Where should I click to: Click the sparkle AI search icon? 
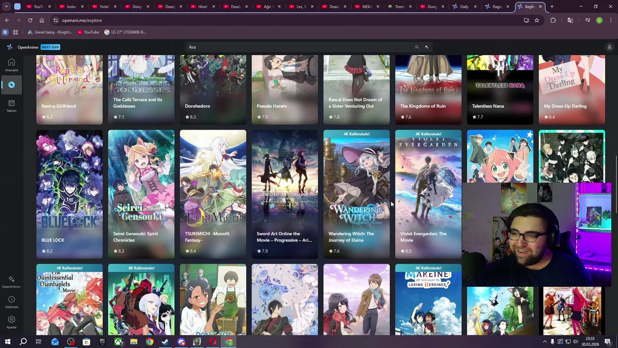click(x=427, y=47)
